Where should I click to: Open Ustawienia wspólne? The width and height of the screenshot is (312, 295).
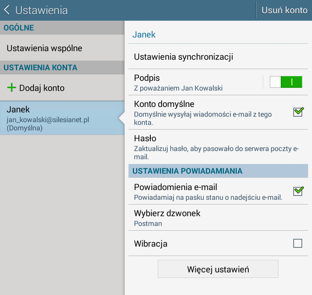click(x=45, y=48)
